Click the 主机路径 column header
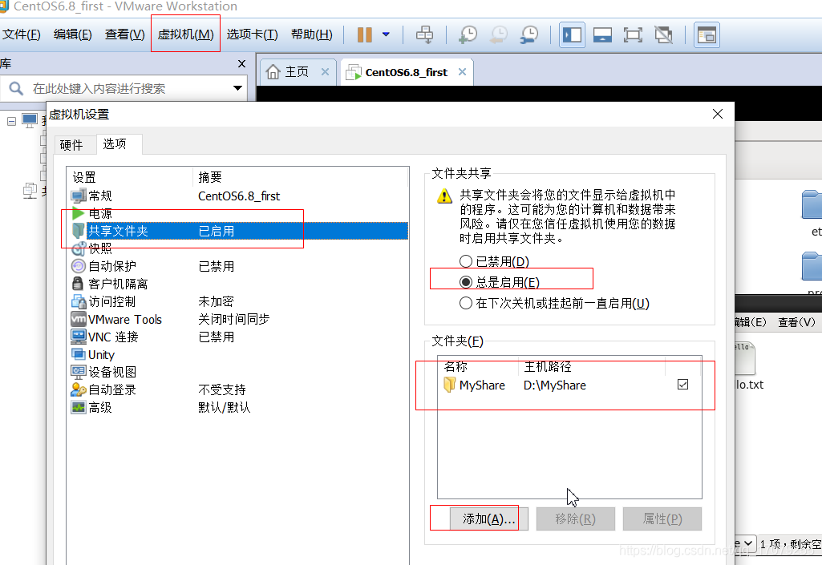Viewport: 822px width, 565px height. point(593,367)
